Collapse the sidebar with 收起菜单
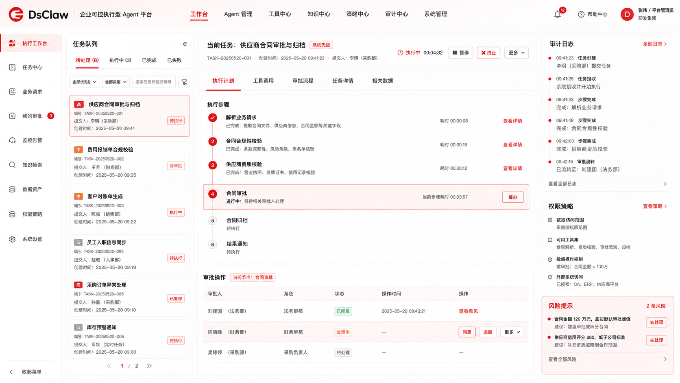The height and width of the screenshot is (383, 680). [x=26, y=372]
